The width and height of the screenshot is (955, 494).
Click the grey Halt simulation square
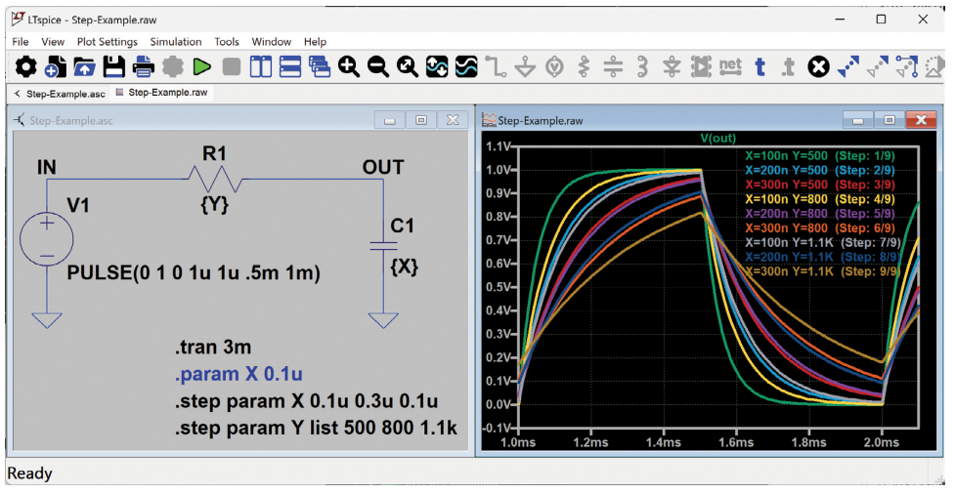click(232, 66)
